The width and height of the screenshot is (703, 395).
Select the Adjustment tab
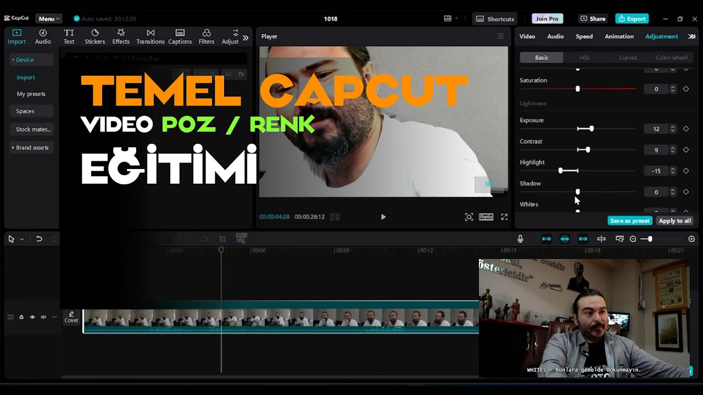pyautogui.click(x=661, y=36)
